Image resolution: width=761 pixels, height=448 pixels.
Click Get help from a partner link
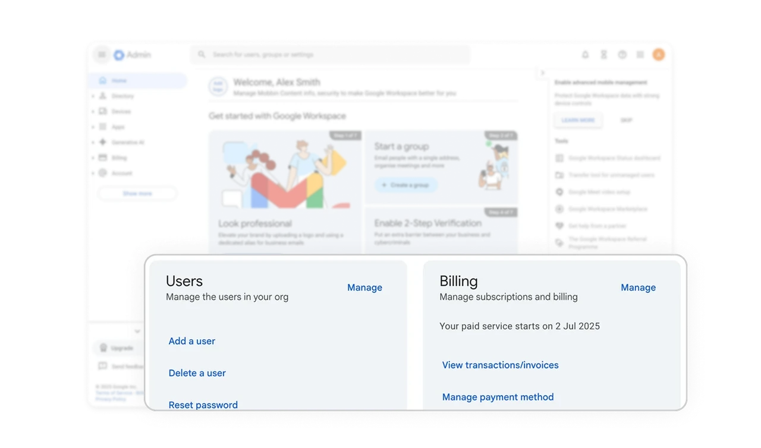597,226
